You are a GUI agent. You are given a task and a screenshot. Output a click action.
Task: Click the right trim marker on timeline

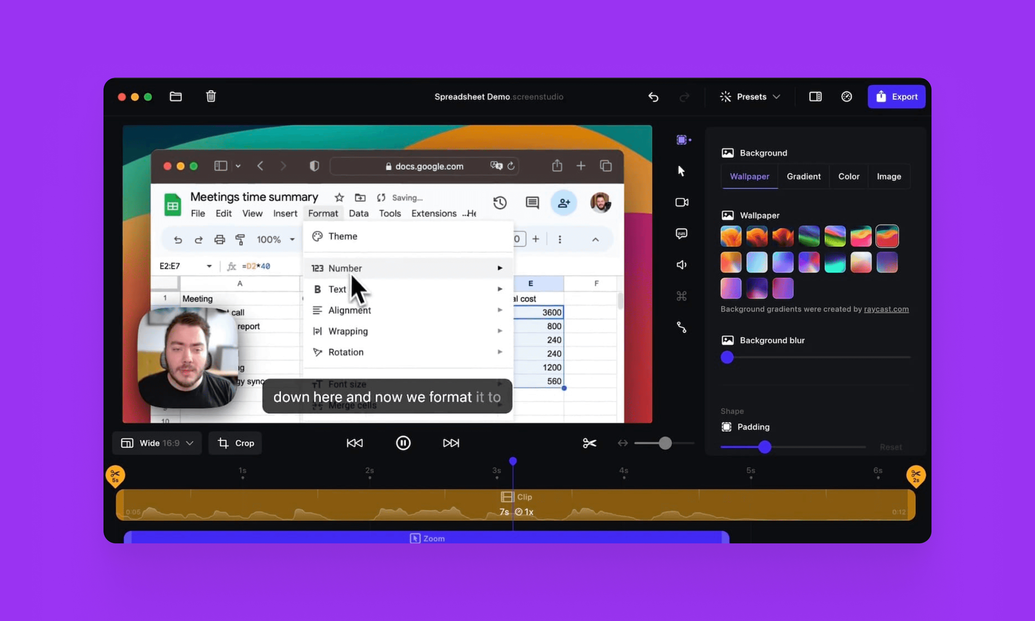point(916,476)
